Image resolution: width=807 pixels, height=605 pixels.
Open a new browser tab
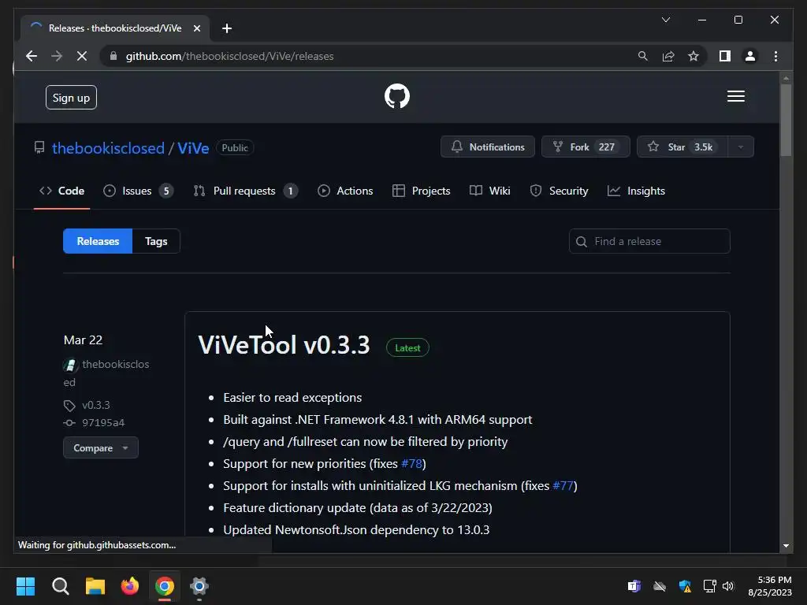226,28
